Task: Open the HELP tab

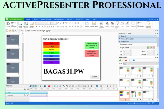Action: 95,19
